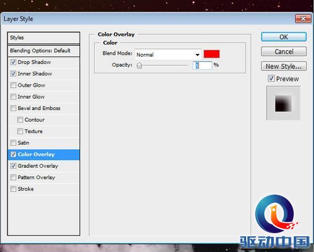Click the OK button
The width and height of the screenshot is (314, 252).
pos(284,37)
